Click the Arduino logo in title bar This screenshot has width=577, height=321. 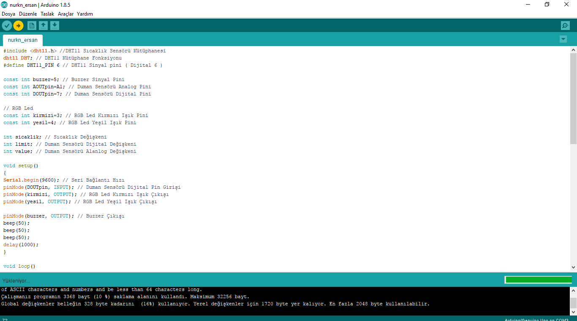pos(4,5)
